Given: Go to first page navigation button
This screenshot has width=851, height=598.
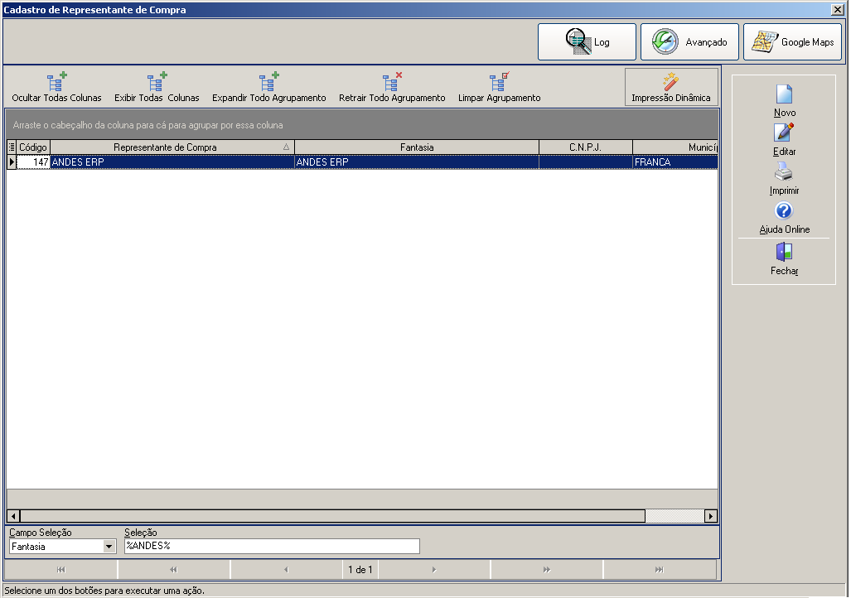Looking at the screenshot, I should 60,569.
